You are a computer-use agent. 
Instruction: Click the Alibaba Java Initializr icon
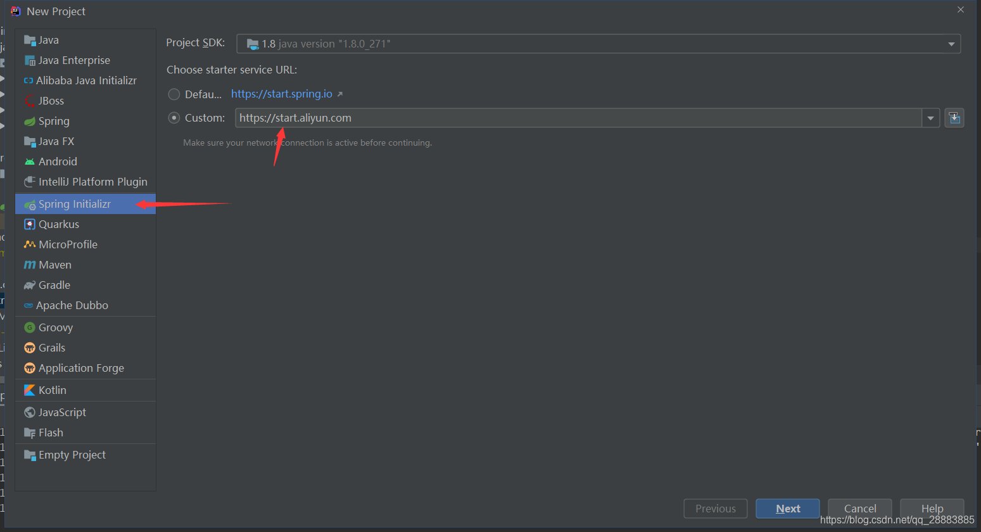28,80
